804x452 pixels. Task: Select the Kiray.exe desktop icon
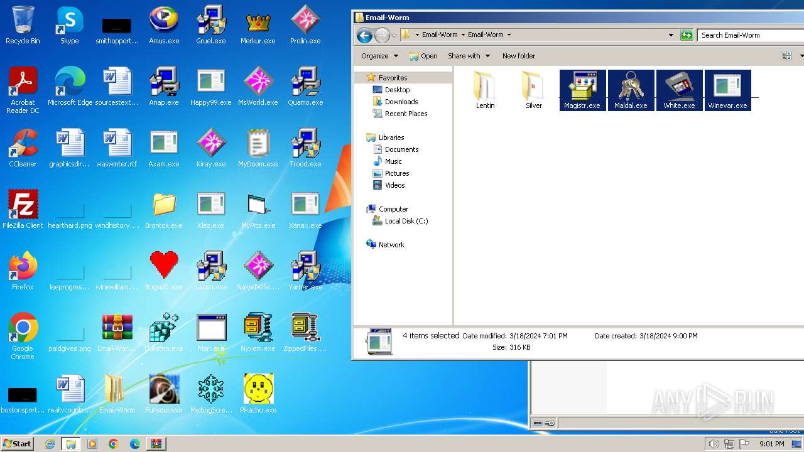pos(211,148)
